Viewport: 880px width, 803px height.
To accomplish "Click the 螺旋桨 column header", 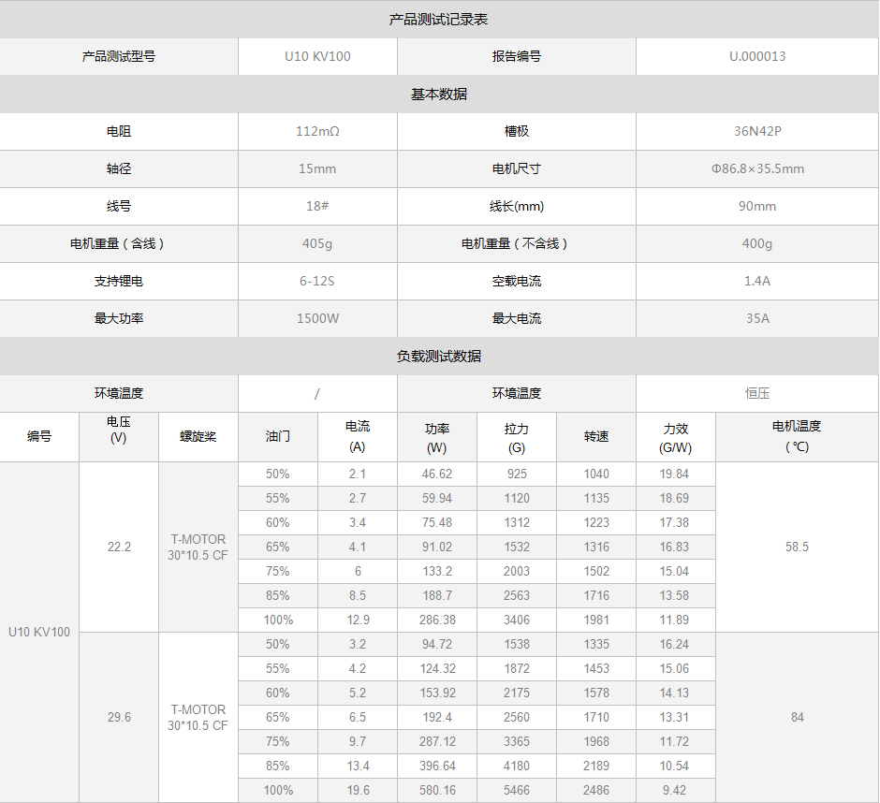I will pyautogui.click(x=198, y=437).
